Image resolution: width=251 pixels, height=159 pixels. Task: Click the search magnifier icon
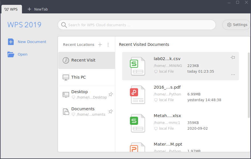[x=64, y=25]
